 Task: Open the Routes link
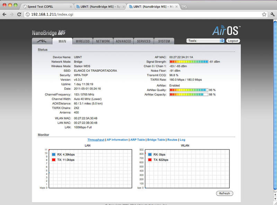[172, 140]
